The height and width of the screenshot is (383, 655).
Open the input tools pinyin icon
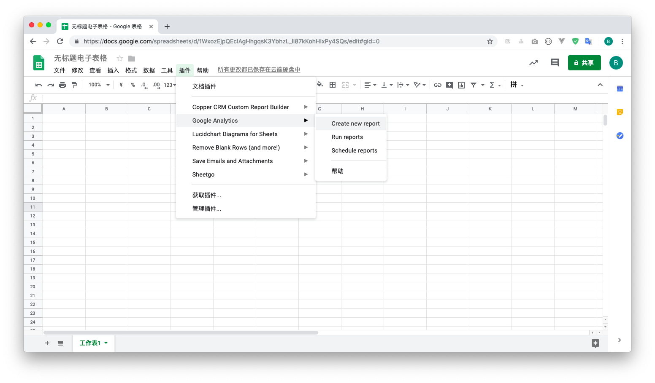click(514, 85)
